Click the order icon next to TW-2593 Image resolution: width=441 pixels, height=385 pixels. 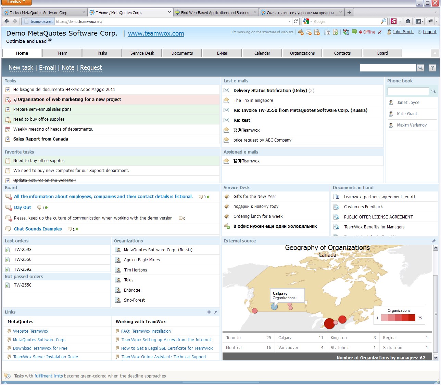pos(8,250)
